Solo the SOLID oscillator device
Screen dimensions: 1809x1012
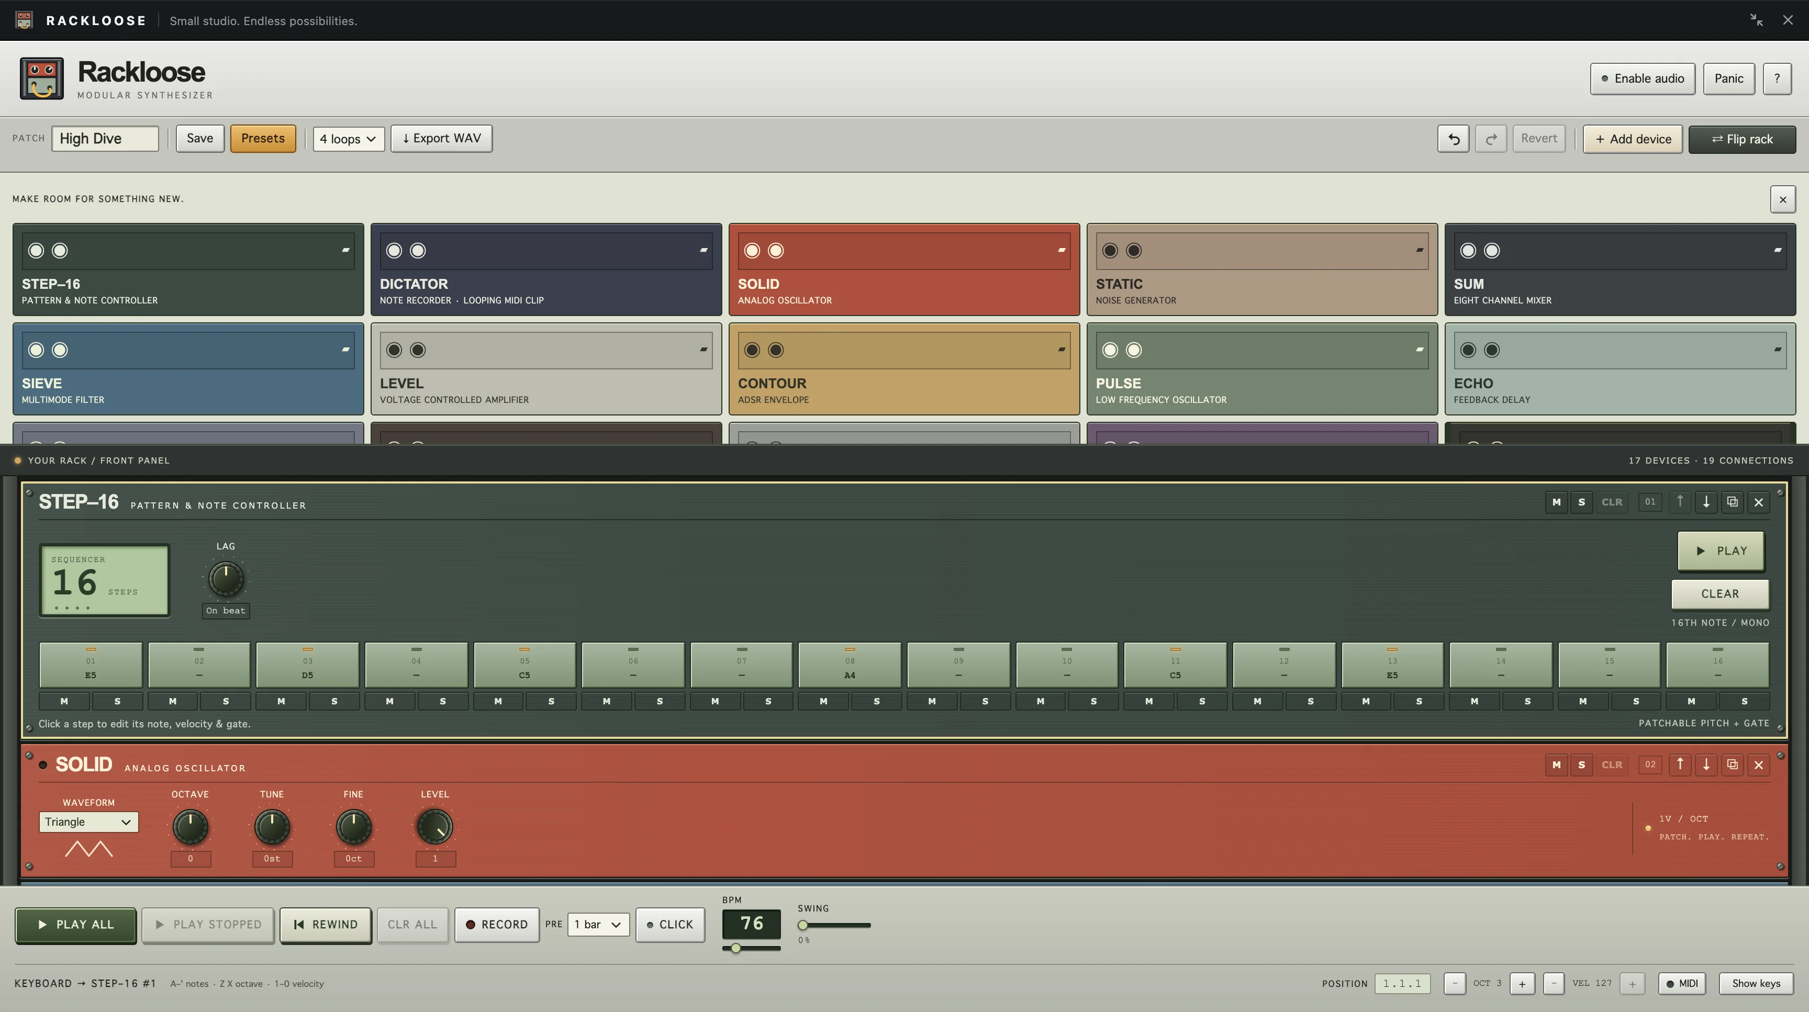(x=1581, y=765)
